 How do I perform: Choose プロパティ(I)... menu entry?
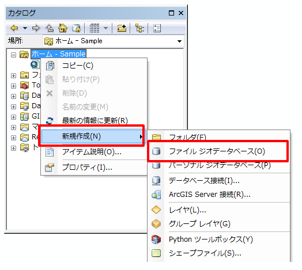tap(94, 168)
